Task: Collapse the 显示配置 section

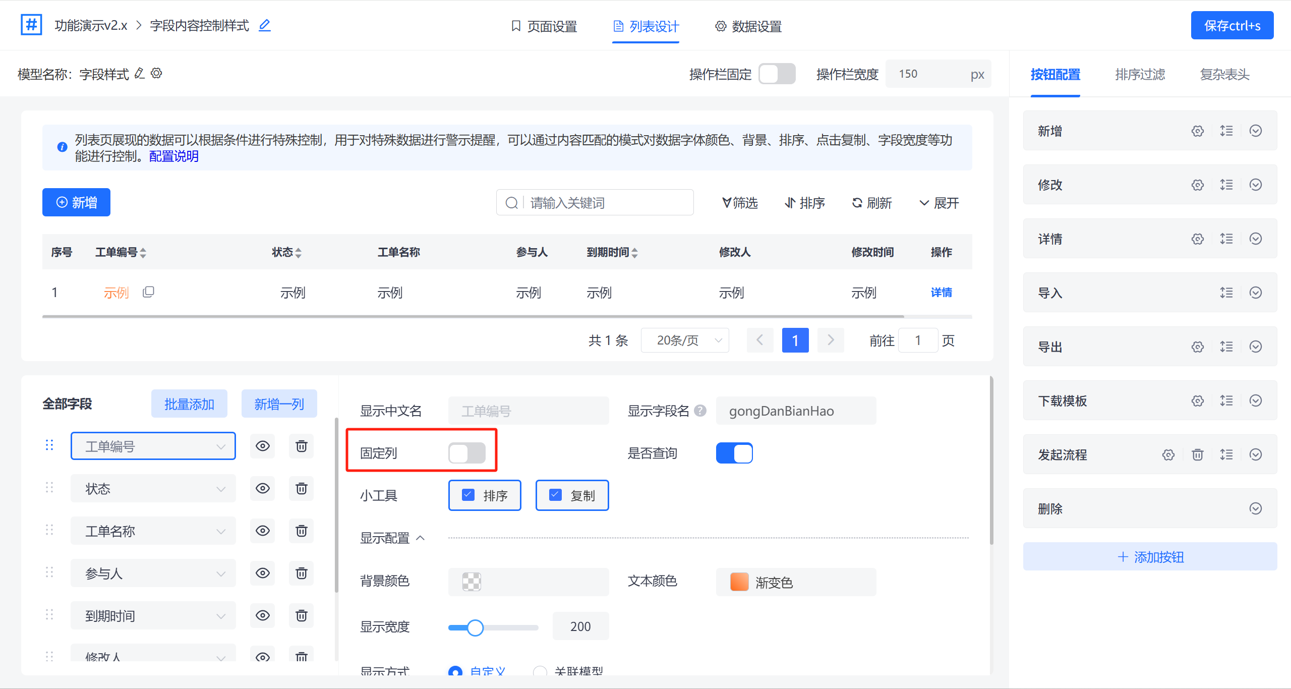Action: [420, 538]
